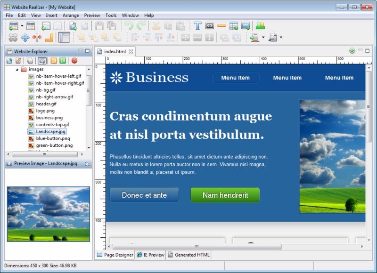Image resolution: width=377 pixels, height=273 pixels.
Task: Click the Insert Table toolbar icon
Action: 233,26
